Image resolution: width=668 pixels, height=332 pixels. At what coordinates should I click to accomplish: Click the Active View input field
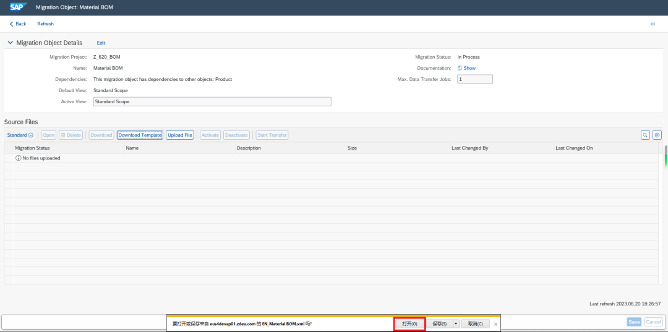(212, 102)
